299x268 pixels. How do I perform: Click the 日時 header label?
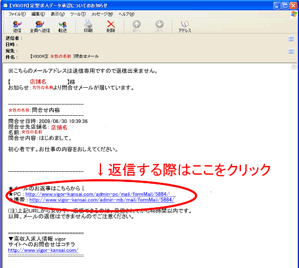click(x=11, y=45)
